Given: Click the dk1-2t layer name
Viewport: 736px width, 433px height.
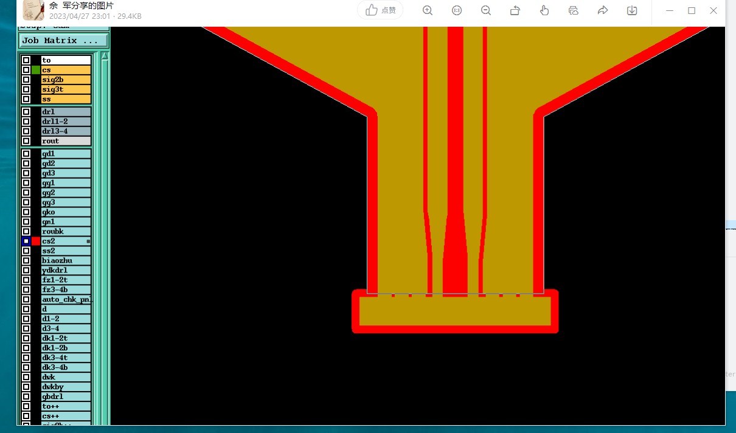Looking at the screenshot, I should 66,338.
